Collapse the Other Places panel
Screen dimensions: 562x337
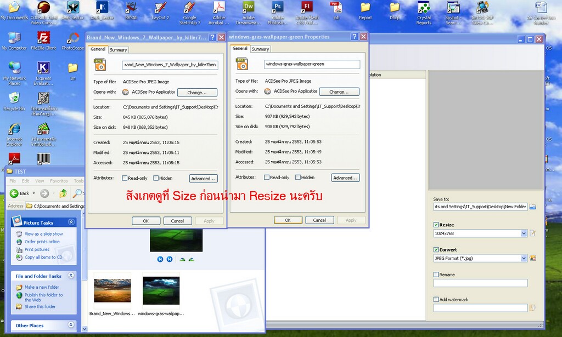[x=71, y=325]
